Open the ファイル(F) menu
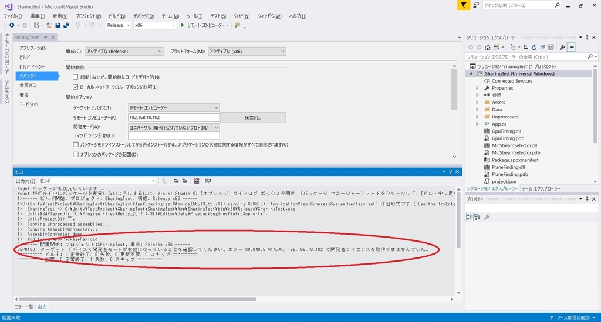This screenshot has width=601, height=322. [x=13, y=16]
